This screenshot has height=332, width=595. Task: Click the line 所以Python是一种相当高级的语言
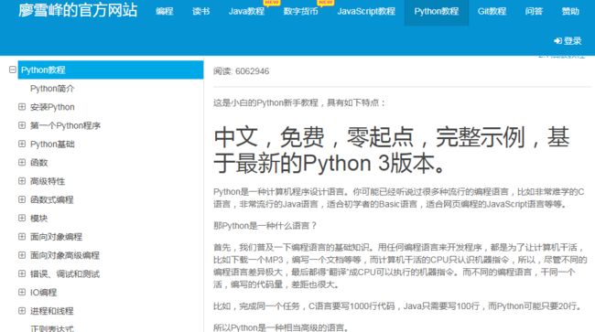point(281,327)
